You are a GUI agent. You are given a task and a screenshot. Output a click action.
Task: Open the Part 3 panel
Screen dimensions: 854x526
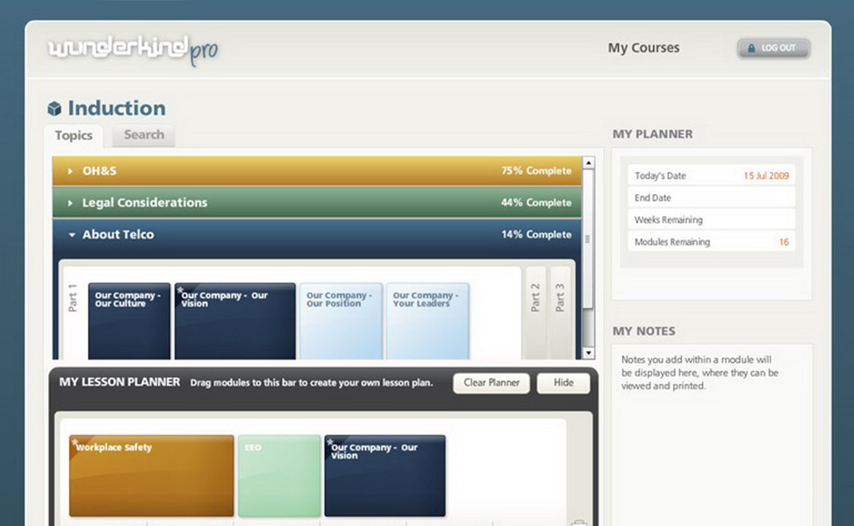560,313
